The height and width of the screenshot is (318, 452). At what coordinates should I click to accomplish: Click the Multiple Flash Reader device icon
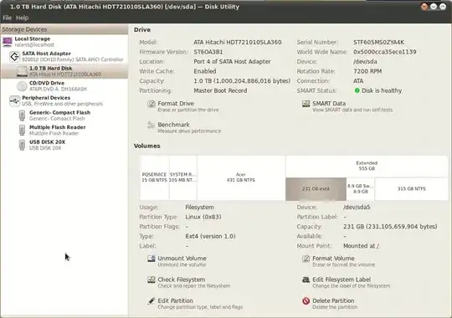click(22, 130)
